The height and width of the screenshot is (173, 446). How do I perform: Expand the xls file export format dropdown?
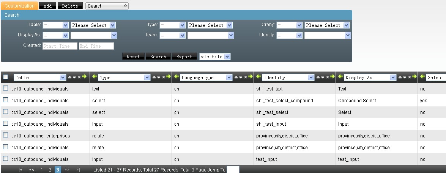215,57
